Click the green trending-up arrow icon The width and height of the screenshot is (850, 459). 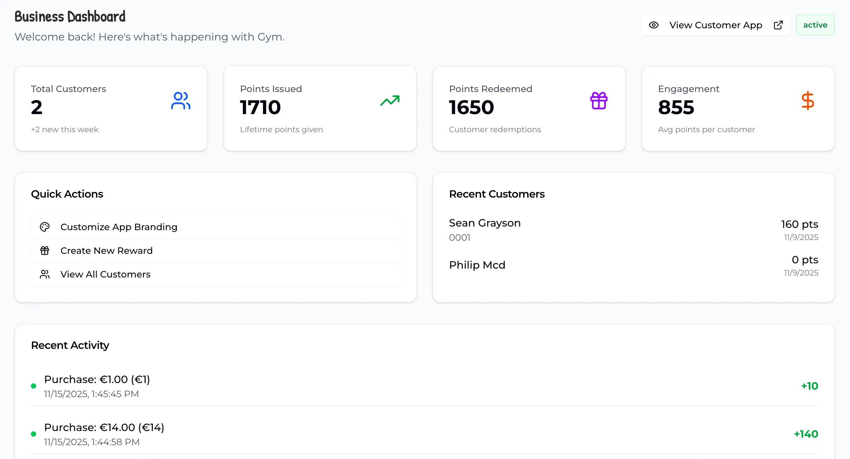pos(390,101)
